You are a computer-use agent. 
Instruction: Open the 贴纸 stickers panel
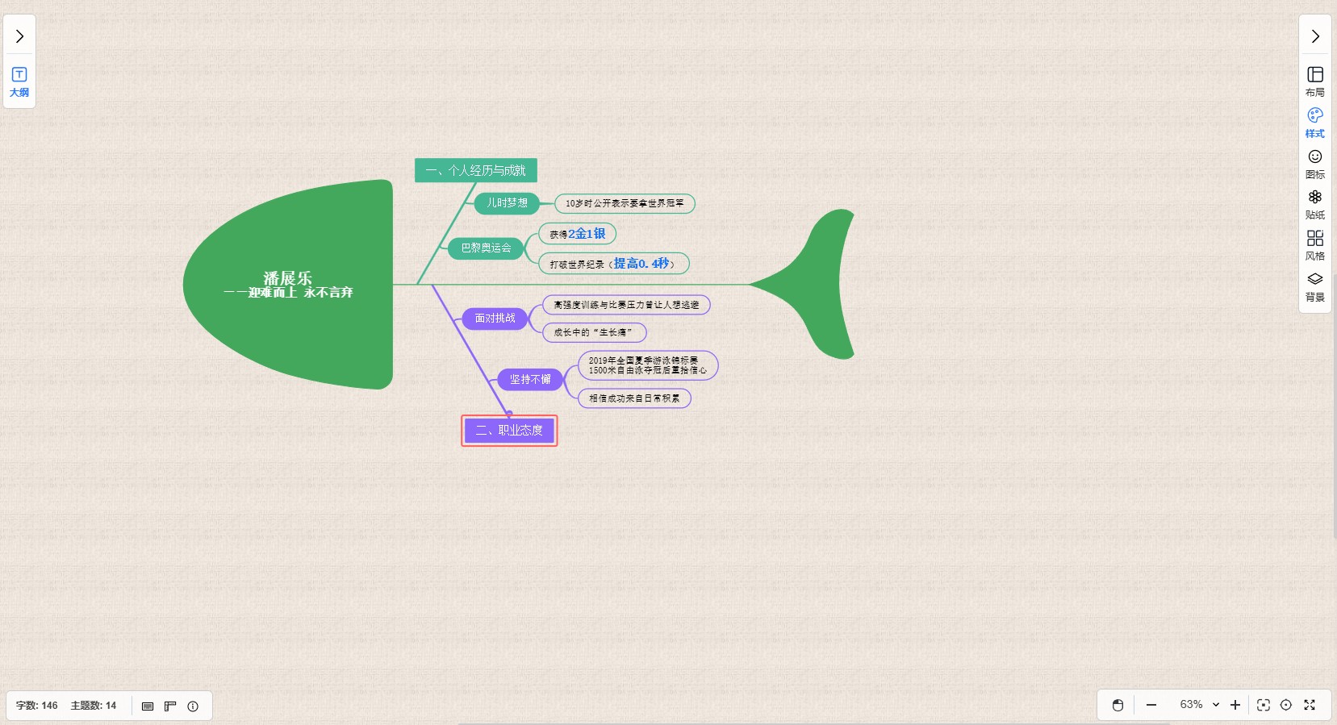[x=1314, y=205]
